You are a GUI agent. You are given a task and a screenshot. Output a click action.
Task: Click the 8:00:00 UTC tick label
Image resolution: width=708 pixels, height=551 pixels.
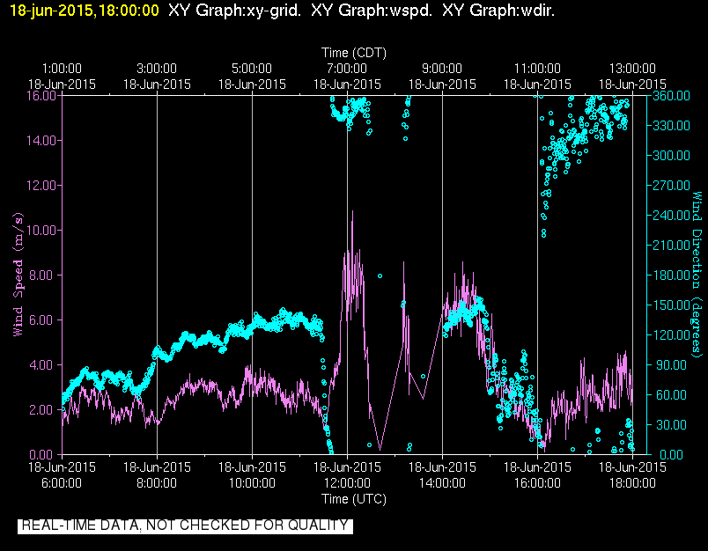point(157,483)
